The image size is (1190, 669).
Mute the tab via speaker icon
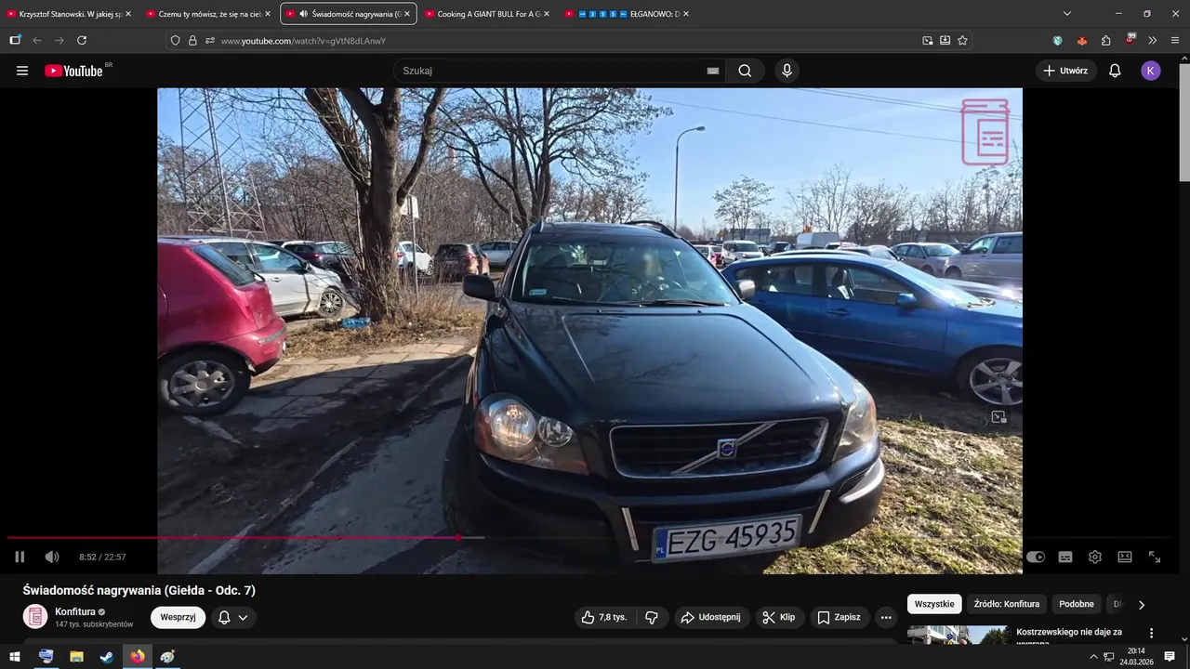pos(304,14)
